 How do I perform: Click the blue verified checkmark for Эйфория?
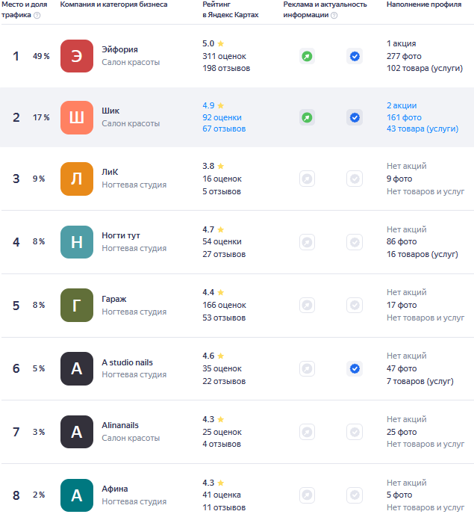coord(355,56)
